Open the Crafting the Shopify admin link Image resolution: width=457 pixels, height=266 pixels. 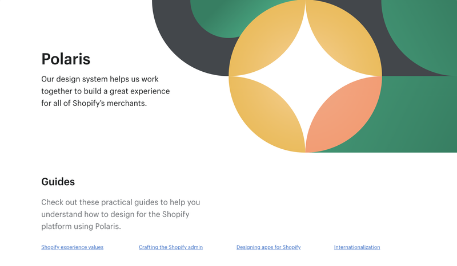click(x=170, y=247)
